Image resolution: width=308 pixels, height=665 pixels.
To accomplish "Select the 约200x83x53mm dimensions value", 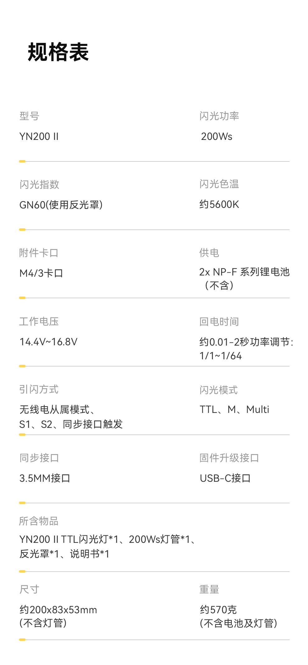I will pos(58,610).
